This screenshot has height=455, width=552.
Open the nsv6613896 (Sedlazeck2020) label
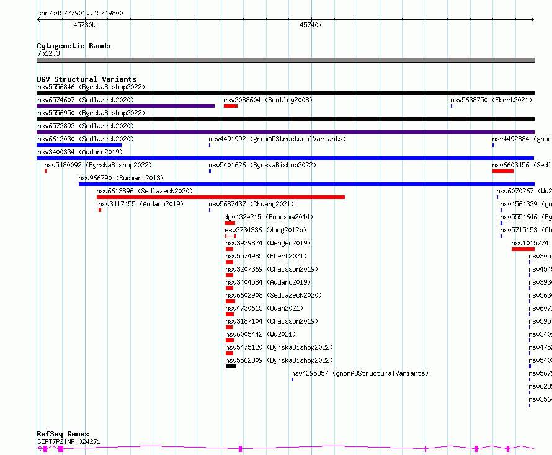(x=145, y=191)
